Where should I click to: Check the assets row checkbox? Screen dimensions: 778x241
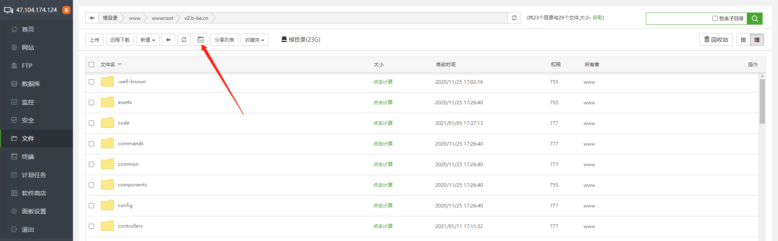[x=92, y=102]
